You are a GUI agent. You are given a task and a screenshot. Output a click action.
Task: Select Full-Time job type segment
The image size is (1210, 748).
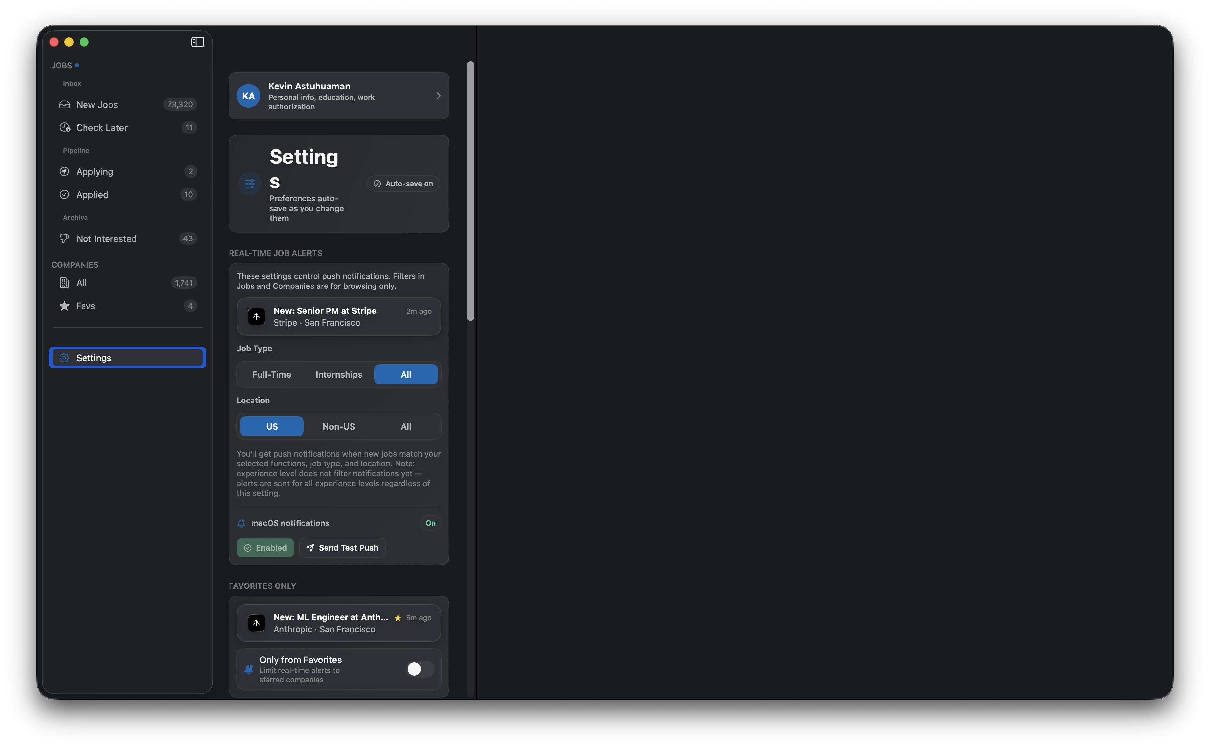click(x=272, y=375)
